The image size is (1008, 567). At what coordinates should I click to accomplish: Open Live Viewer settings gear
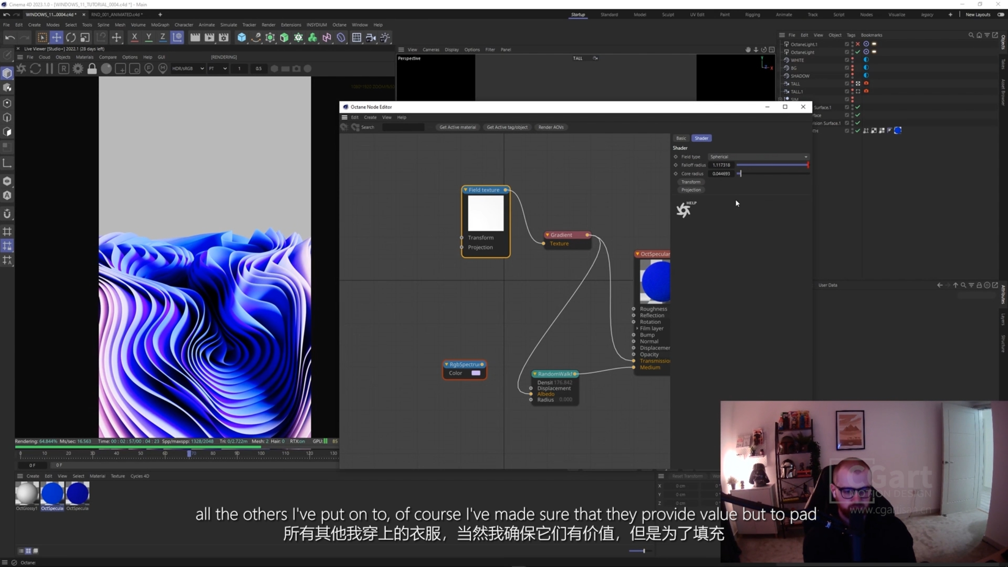[78, 69]
